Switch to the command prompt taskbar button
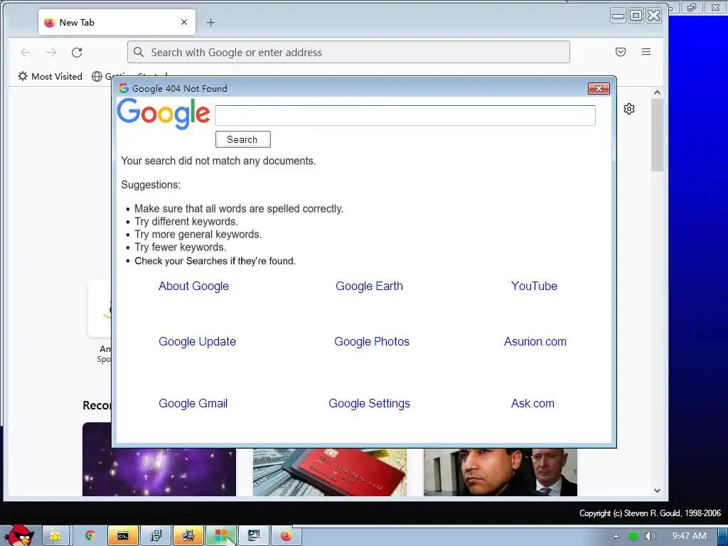Image resolution: width=728 pixels, height=546 pixels. tap(122, 536)
